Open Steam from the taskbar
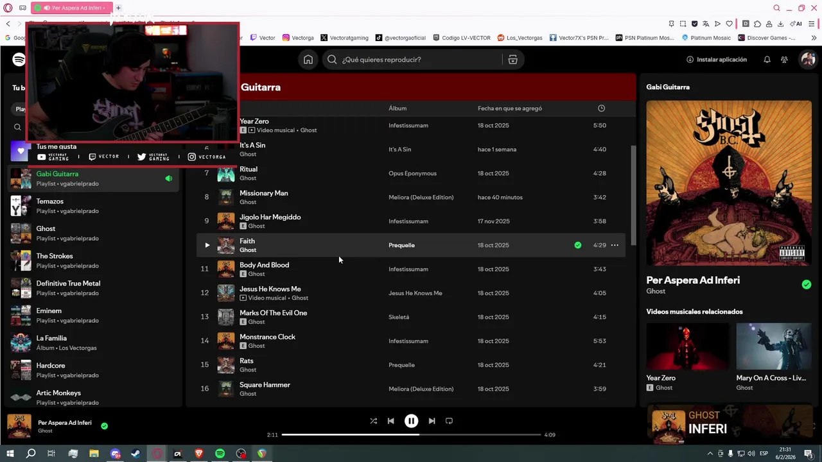822x462 pixels. click(136, 454)
